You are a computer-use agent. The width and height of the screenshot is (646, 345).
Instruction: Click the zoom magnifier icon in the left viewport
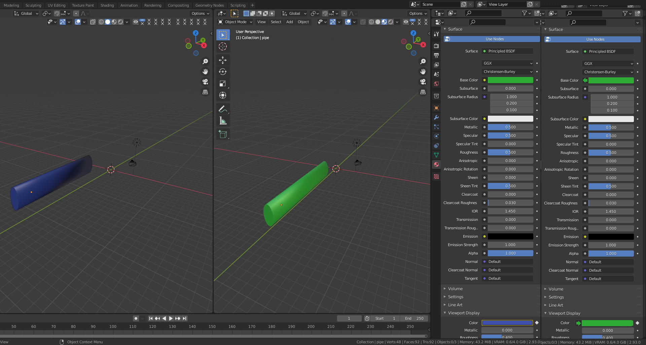pyautogui.click(x=205, y=62)
